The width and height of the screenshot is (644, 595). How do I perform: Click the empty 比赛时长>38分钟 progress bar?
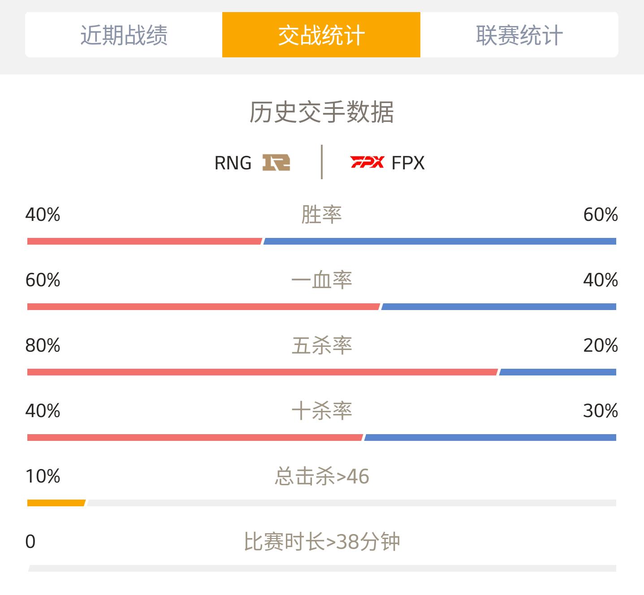(322, 569)
